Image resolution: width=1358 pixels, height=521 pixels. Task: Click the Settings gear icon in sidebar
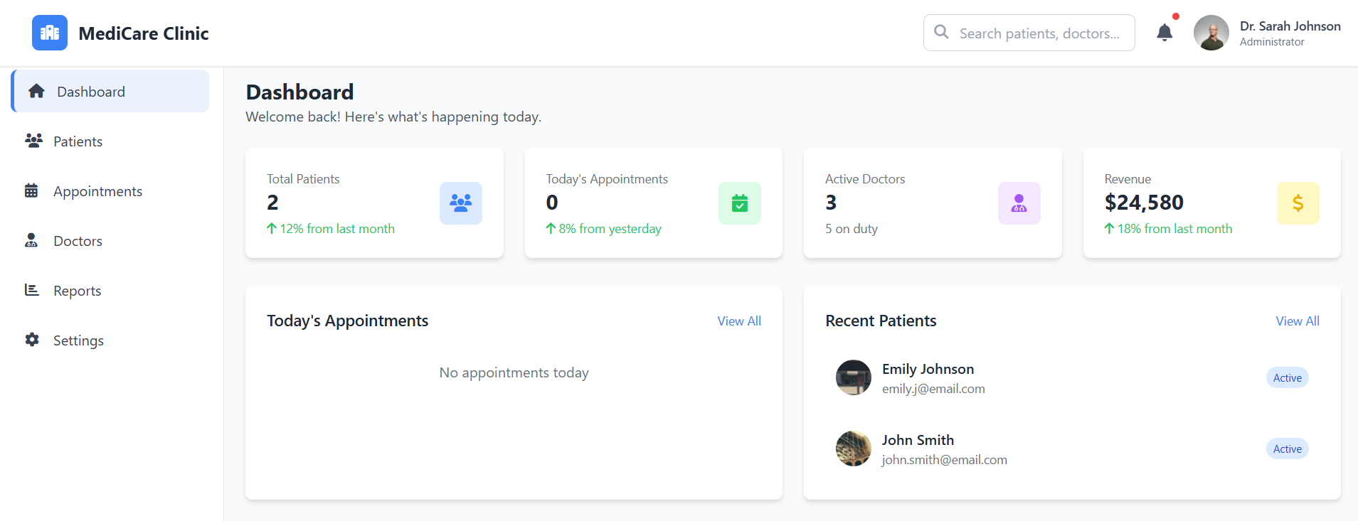click(x=32, y=340)
